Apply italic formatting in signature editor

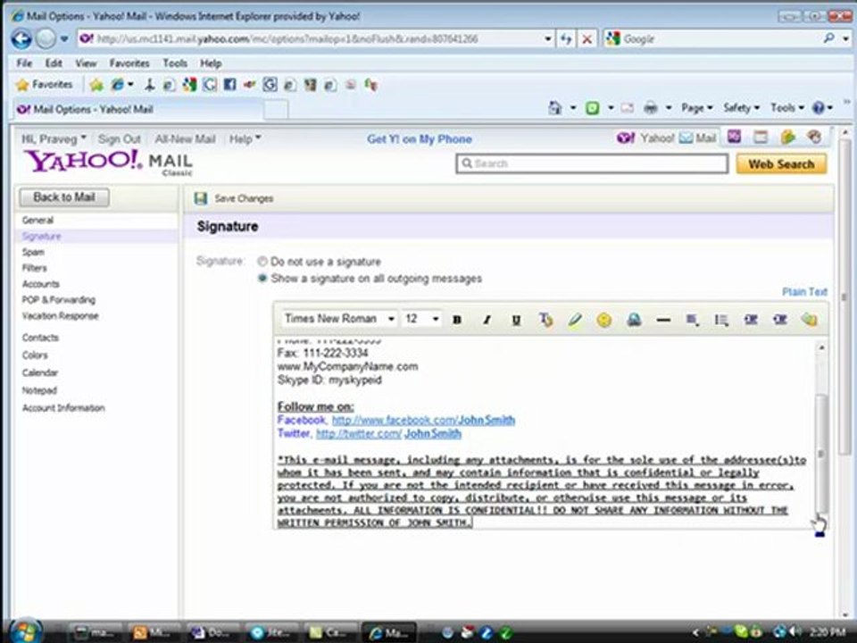(487, 320)
